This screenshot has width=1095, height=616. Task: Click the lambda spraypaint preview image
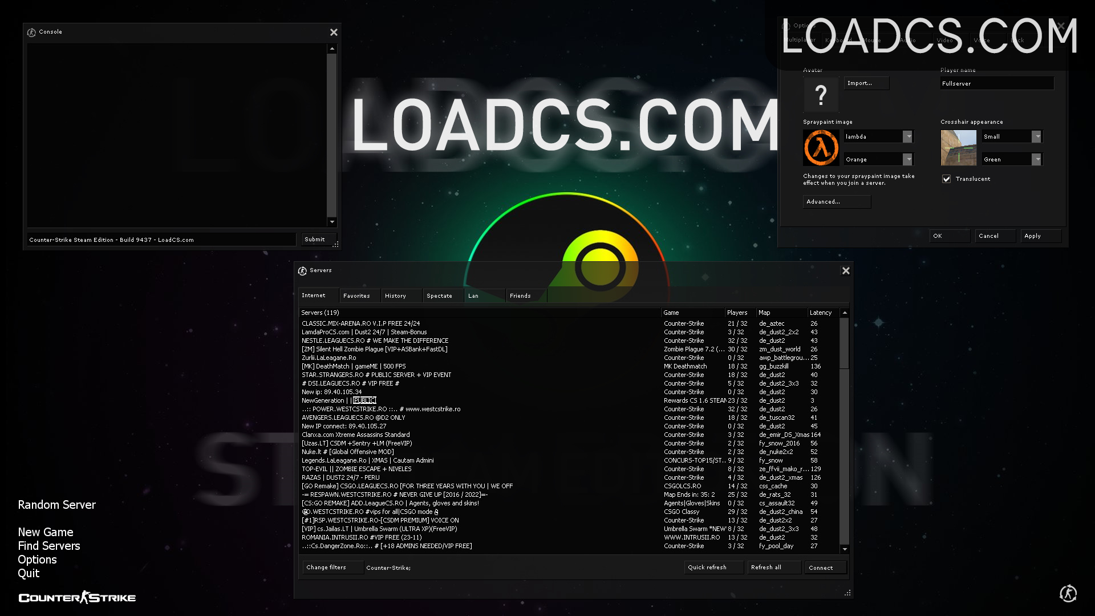point(821,148)
